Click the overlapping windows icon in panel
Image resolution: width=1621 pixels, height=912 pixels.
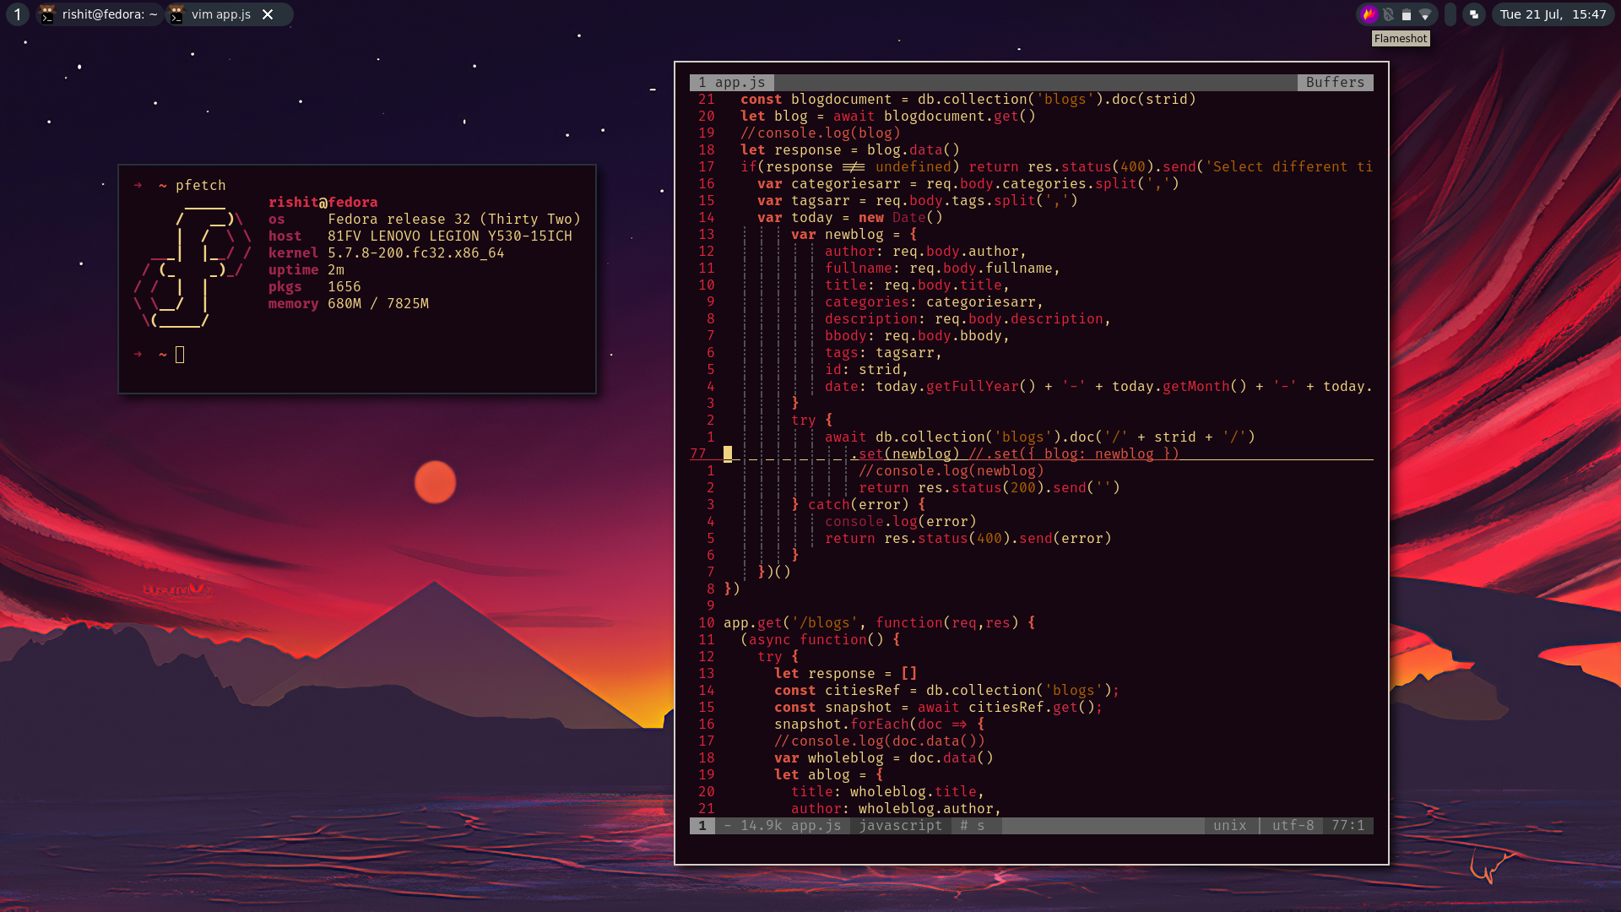1474,14
